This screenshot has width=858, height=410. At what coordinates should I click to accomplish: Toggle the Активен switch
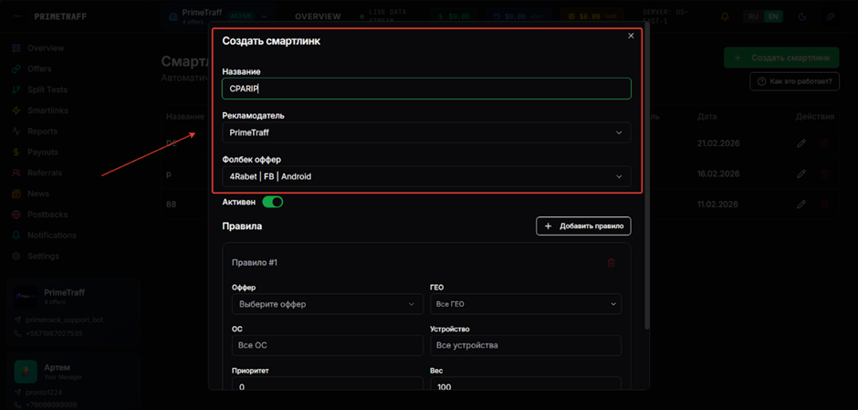pyautogui.click(x=272, y=202)
